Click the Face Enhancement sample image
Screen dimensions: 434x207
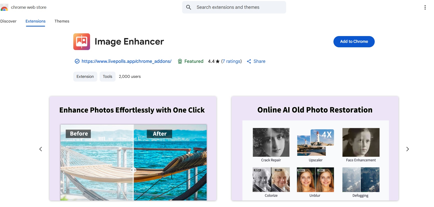click(x=361, y=142)
